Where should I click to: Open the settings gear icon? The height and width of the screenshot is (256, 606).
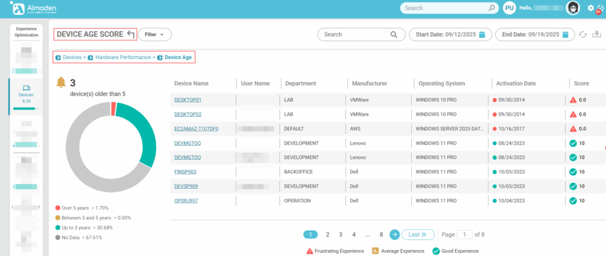[x=591, y=8]
